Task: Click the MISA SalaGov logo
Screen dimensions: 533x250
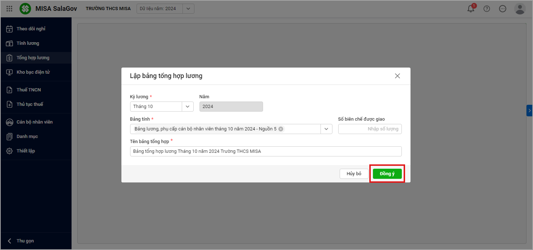Action: click(25, 9)
